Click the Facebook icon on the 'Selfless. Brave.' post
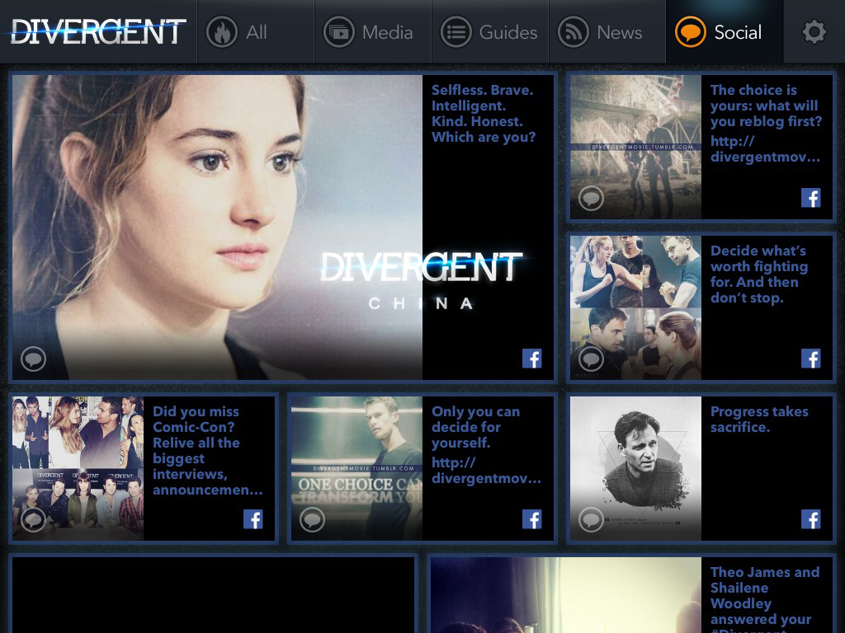The image size is (845, 633). [532, 359]
